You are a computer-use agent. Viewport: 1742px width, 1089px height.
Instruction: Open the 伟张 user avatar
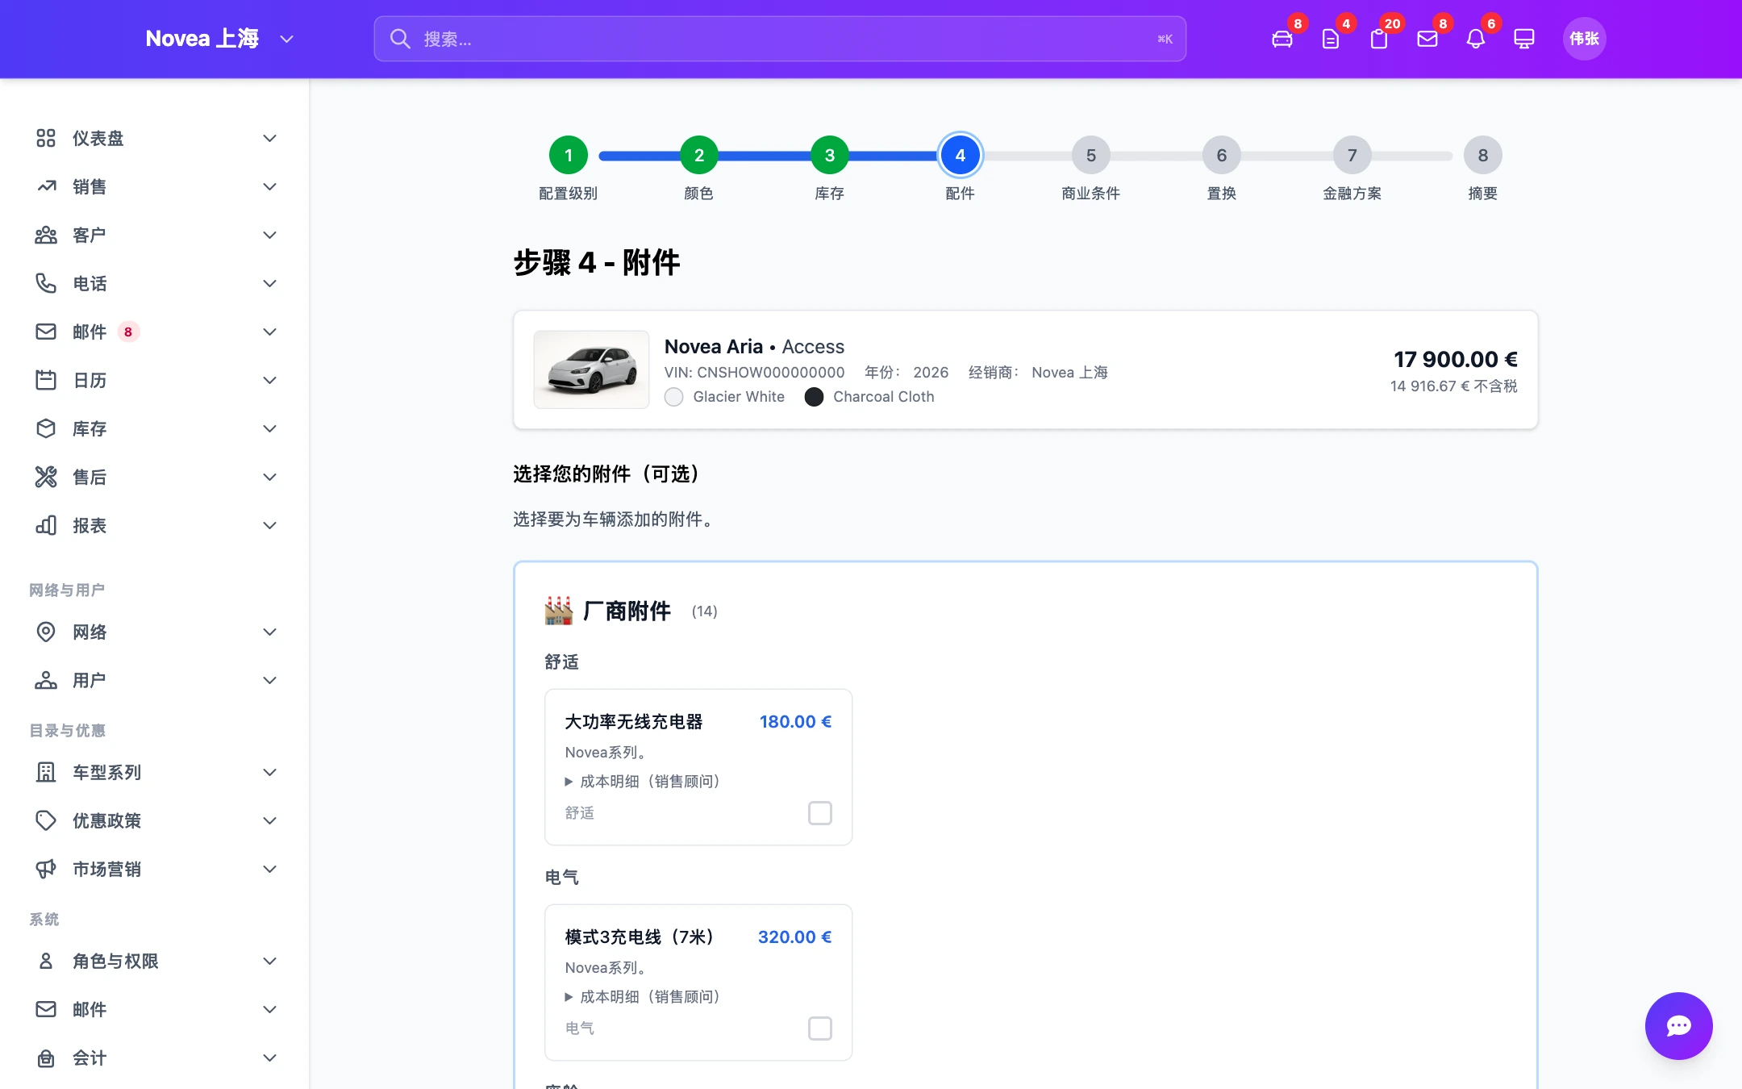pos(1585,39)
